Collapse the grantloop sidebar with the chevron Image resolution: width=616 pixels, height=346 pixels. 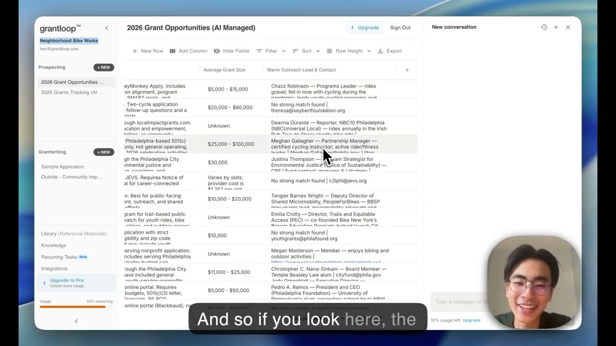pos(107,28)
